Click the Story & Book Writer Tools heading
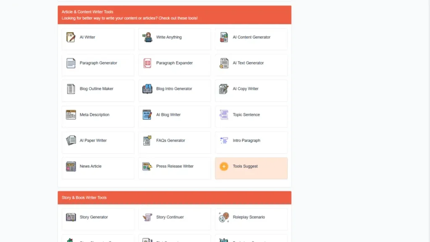Viewport: 430px width, 242px height. pyautogui.click(x=84, y=197)
